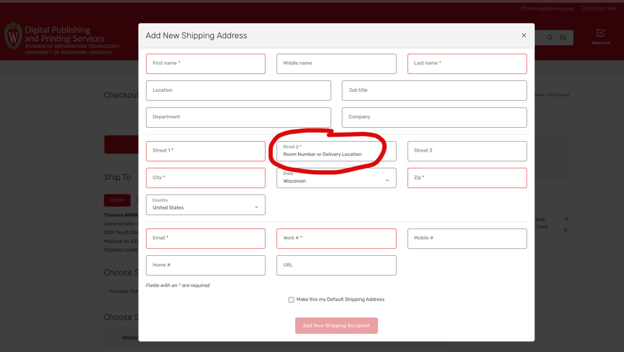Click the Mobile # field

pyautogui.click(x=467, y=238)
